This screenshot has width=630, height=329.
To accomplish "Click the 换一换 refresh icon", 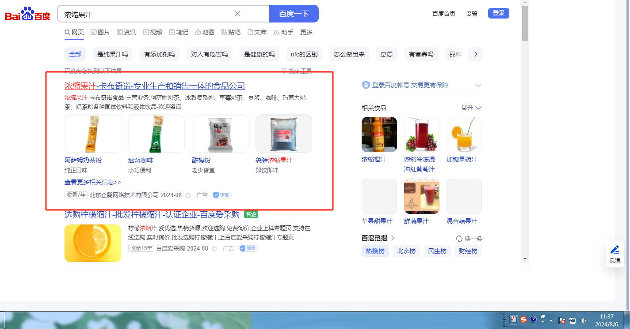I will (459, 239).
